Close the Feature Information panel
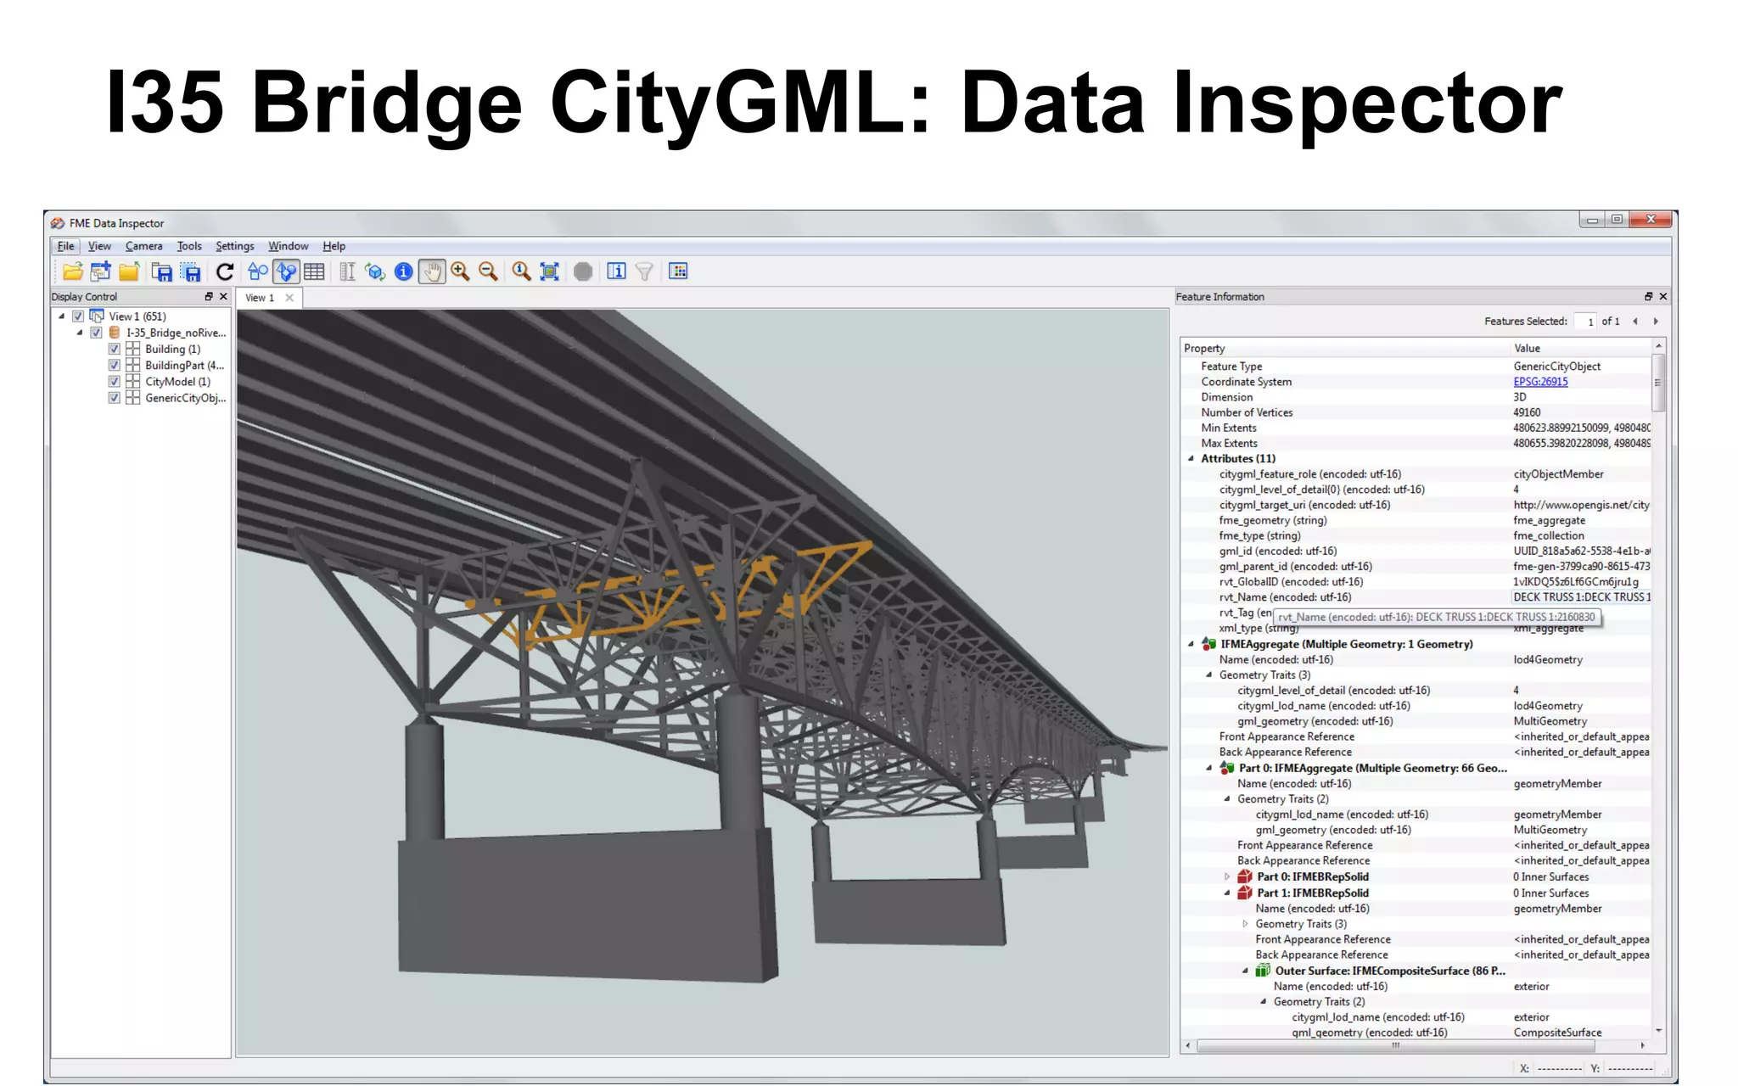1738x1086 pixels. pos(1663,296)
